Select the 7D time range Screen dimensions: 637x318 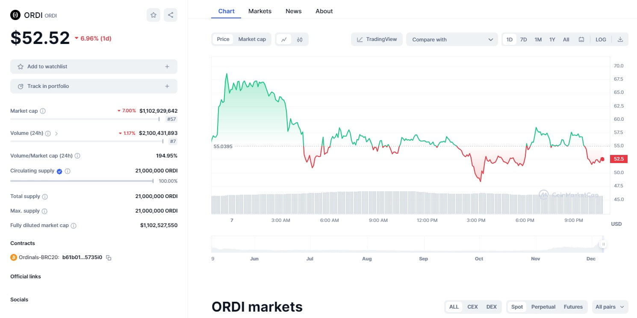[x=523, y=39]
